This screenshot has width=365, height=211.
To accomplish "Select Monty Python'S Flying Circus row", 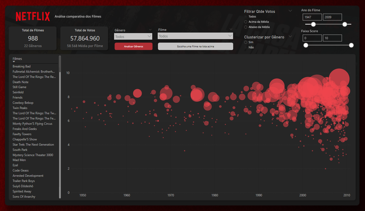I will (32, 124).
